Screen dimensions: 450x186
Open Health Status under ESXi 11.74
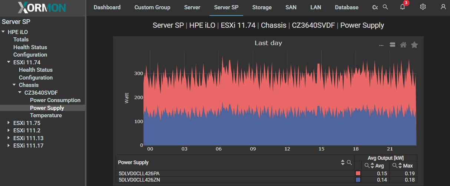coord(36,70)
